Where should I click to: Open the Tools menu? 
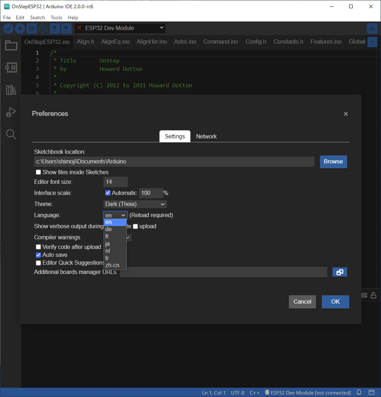pos(56,18)
